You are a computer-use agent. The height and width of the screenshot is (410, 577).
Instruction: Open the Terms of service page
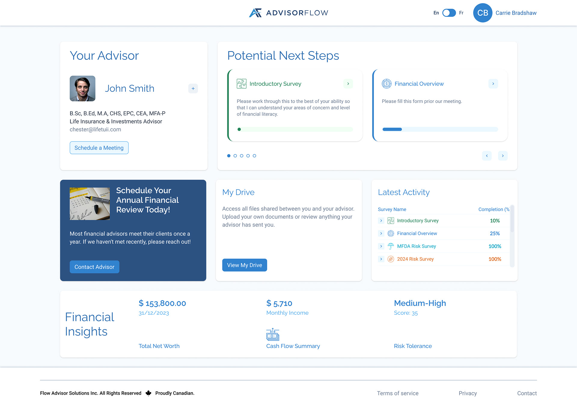pos(398,393)
